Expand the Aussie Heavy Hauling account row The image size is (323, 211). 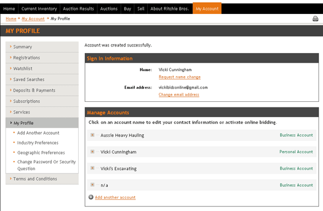tap(93, 135)
